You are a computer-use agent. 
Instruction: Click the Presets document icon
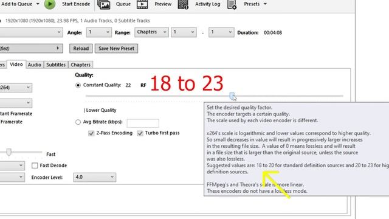pos(232,4)
